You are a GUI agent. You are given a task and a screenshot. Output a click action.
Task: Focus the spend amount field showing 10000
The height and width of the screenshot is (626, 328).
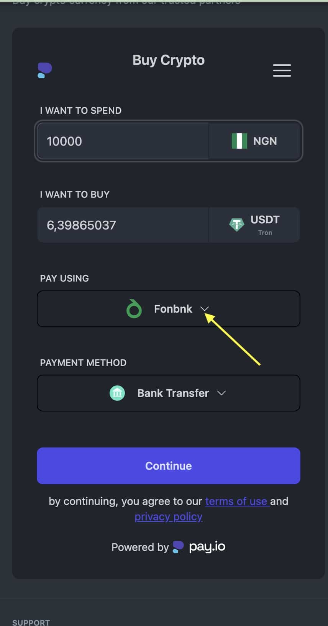[123, 141]
